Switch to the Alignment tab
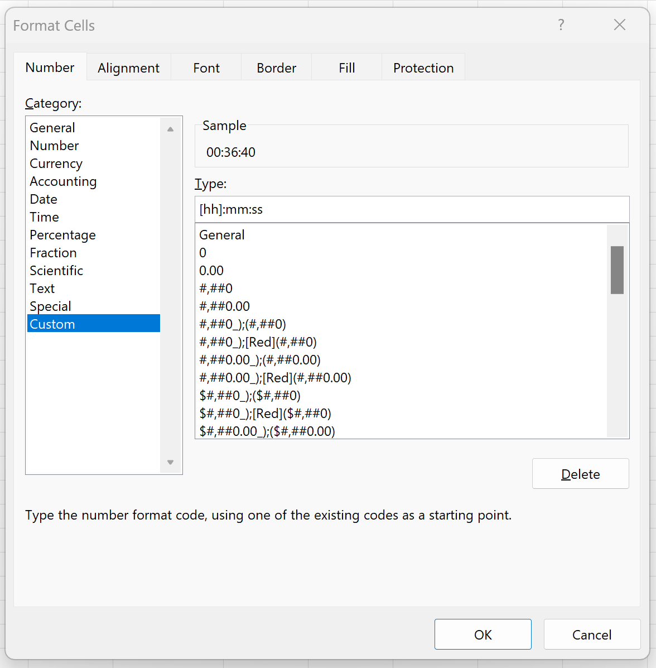656x668 pixels. (x=129, y=68)
